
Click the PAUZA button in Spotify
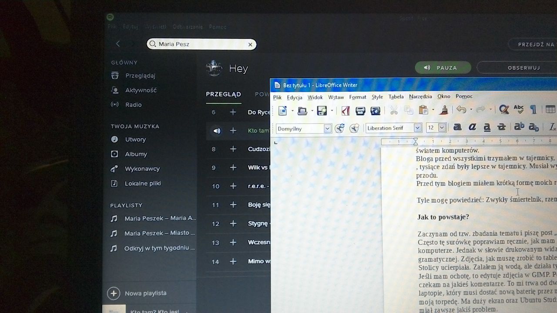[x=443, y=67]
